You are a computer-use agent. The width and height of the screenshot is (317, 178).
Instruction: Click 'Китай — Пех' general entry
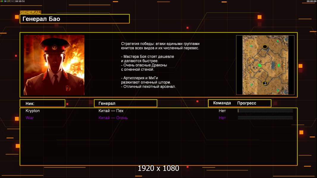coord(111,111)
